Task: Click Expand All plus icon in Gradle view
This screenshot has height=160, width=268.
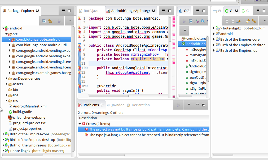Action: (227, 21)
